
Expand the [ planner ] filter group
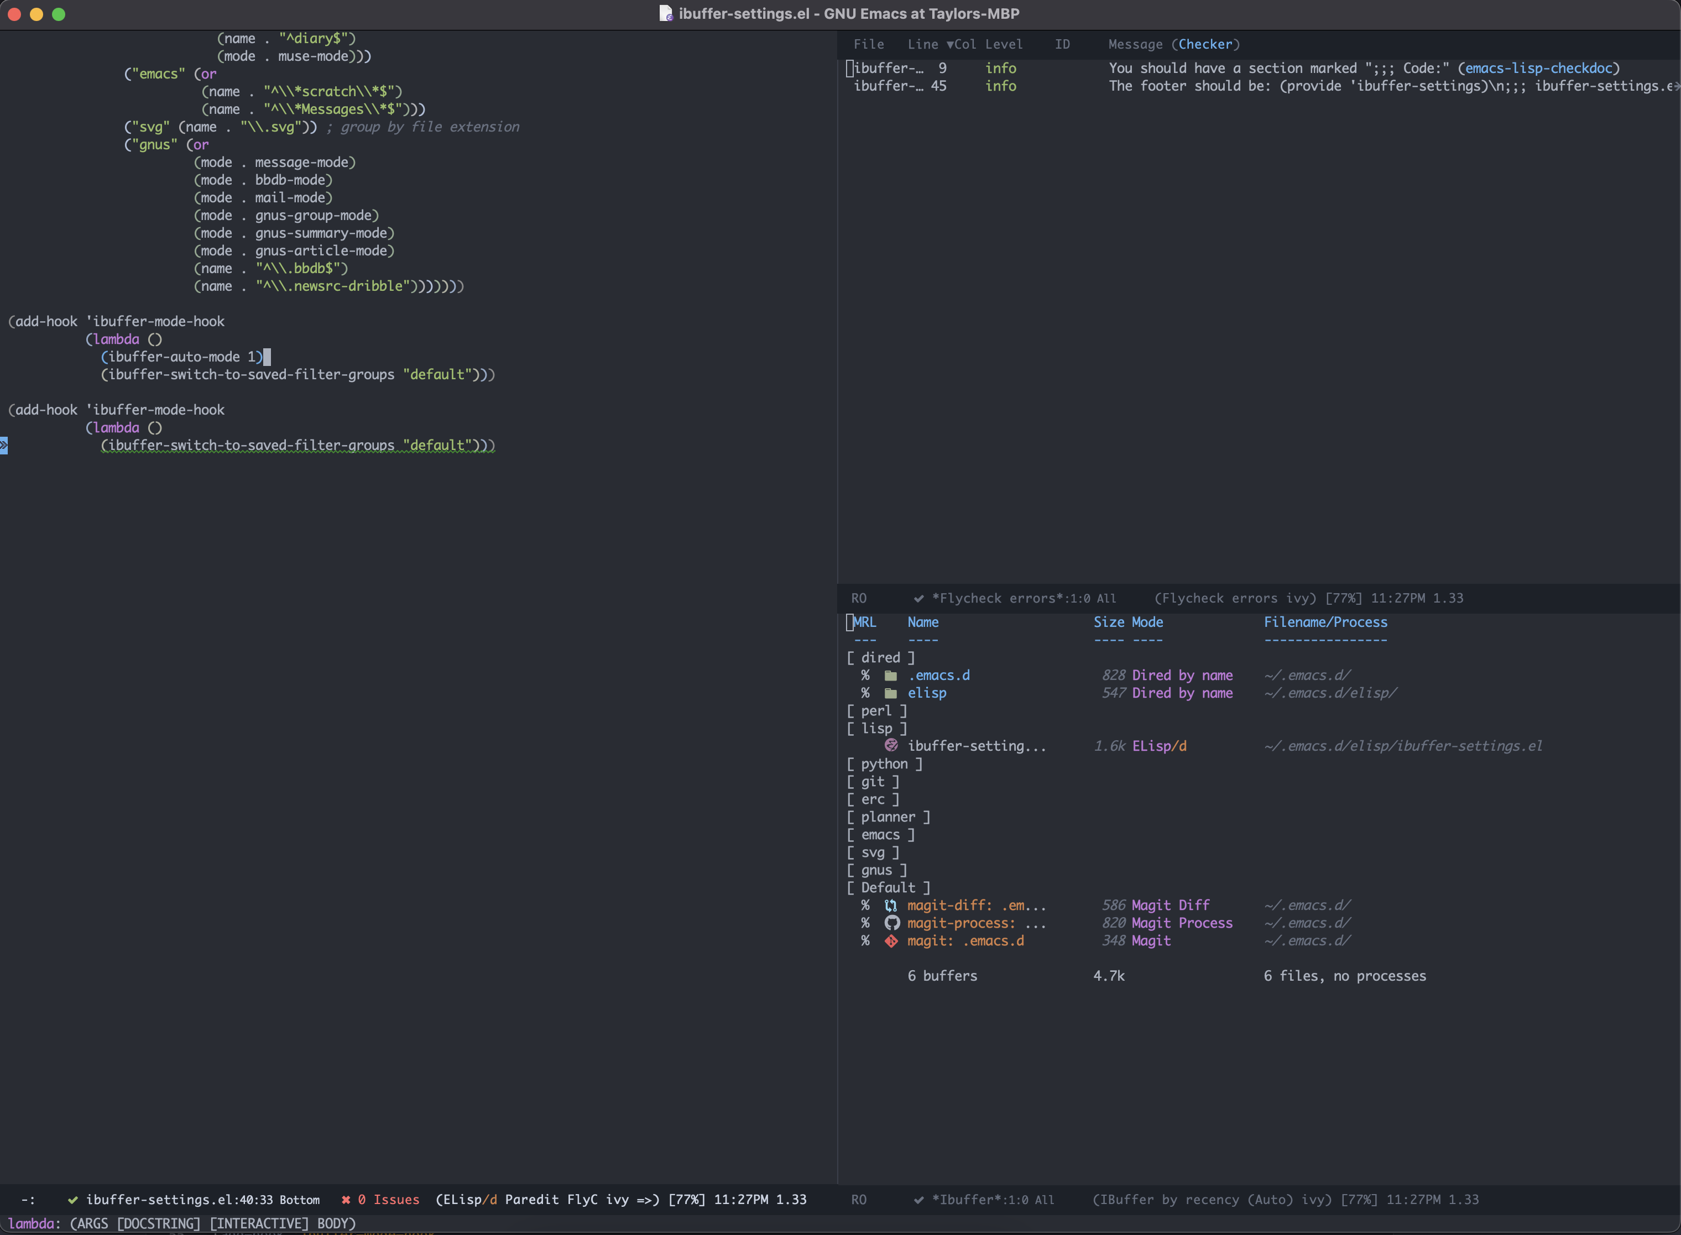point(889,817)
